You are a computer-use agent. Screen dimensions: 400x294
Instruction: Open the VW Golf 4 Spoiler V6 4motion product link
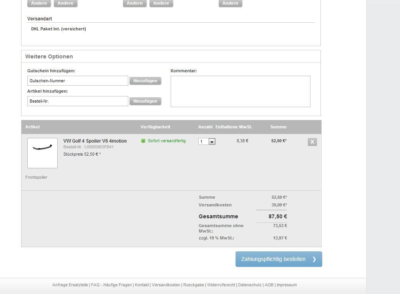[95, 141]
